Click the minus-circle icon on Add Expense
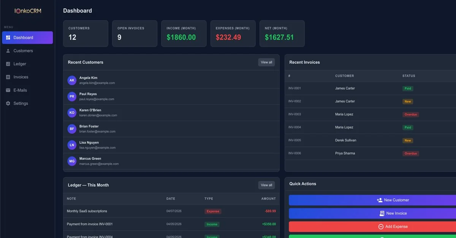Viewport: 456px width, 238px height. [381, 227]
